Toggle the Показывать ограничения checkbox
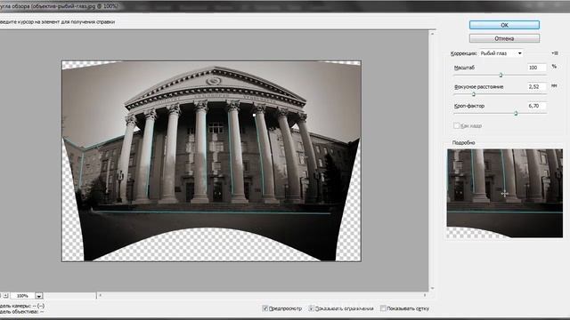Image resolution: width=570 pixels, height=320 pixels. 311,308
